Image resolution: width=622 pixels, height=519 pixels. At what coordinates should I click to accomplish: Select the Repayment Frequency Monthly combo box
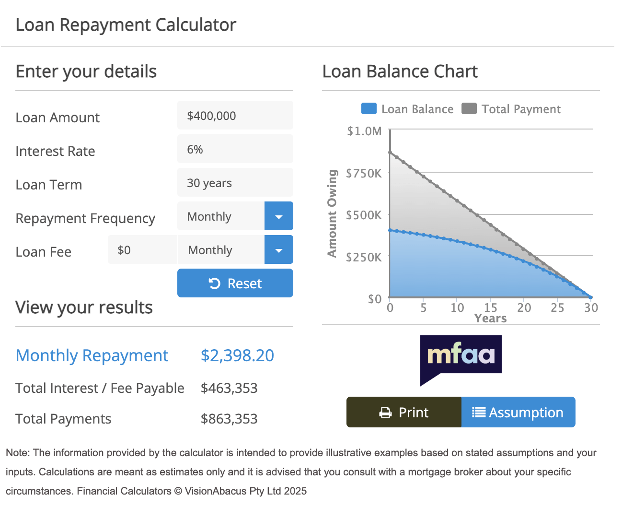221,216
